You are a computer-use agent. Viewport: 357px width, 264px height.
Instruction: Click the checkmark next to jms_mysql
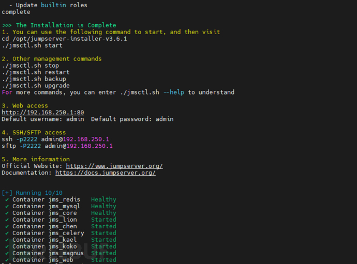pyautogui.click(x=7, y=206)
